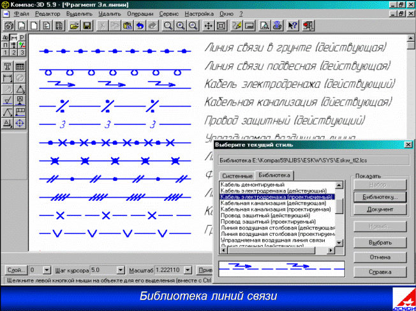416x311 pixels.
Task: Click the Выбрать button
Action: pos(380,243)
